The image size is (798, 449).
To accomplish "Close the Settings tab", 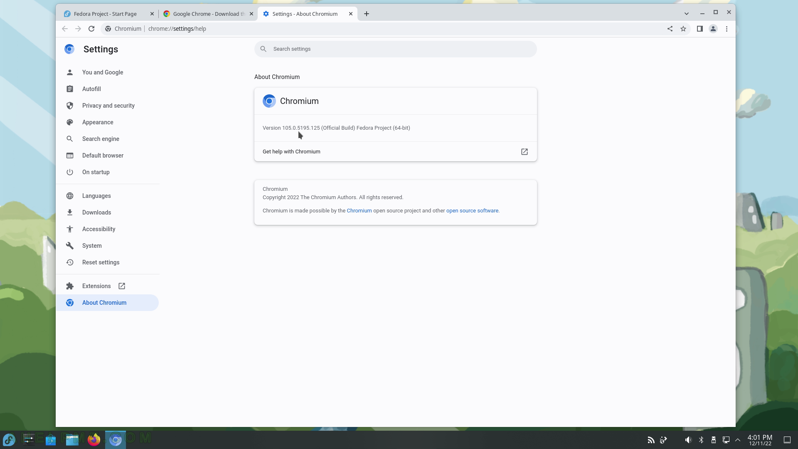I will (351, 14).
